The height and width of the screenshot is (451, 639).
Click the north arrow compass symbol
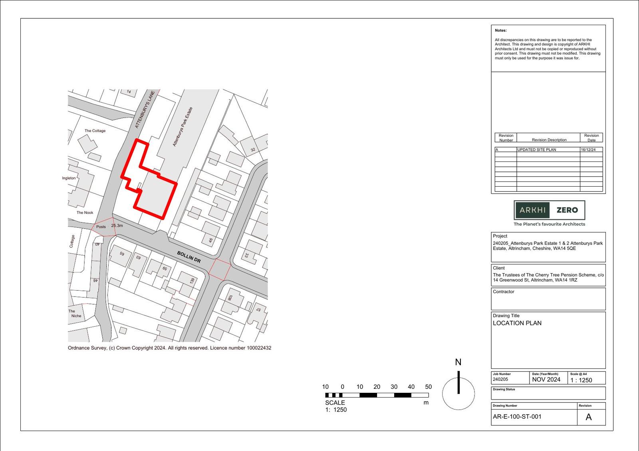pyautogui.click(x=458, y=392)
